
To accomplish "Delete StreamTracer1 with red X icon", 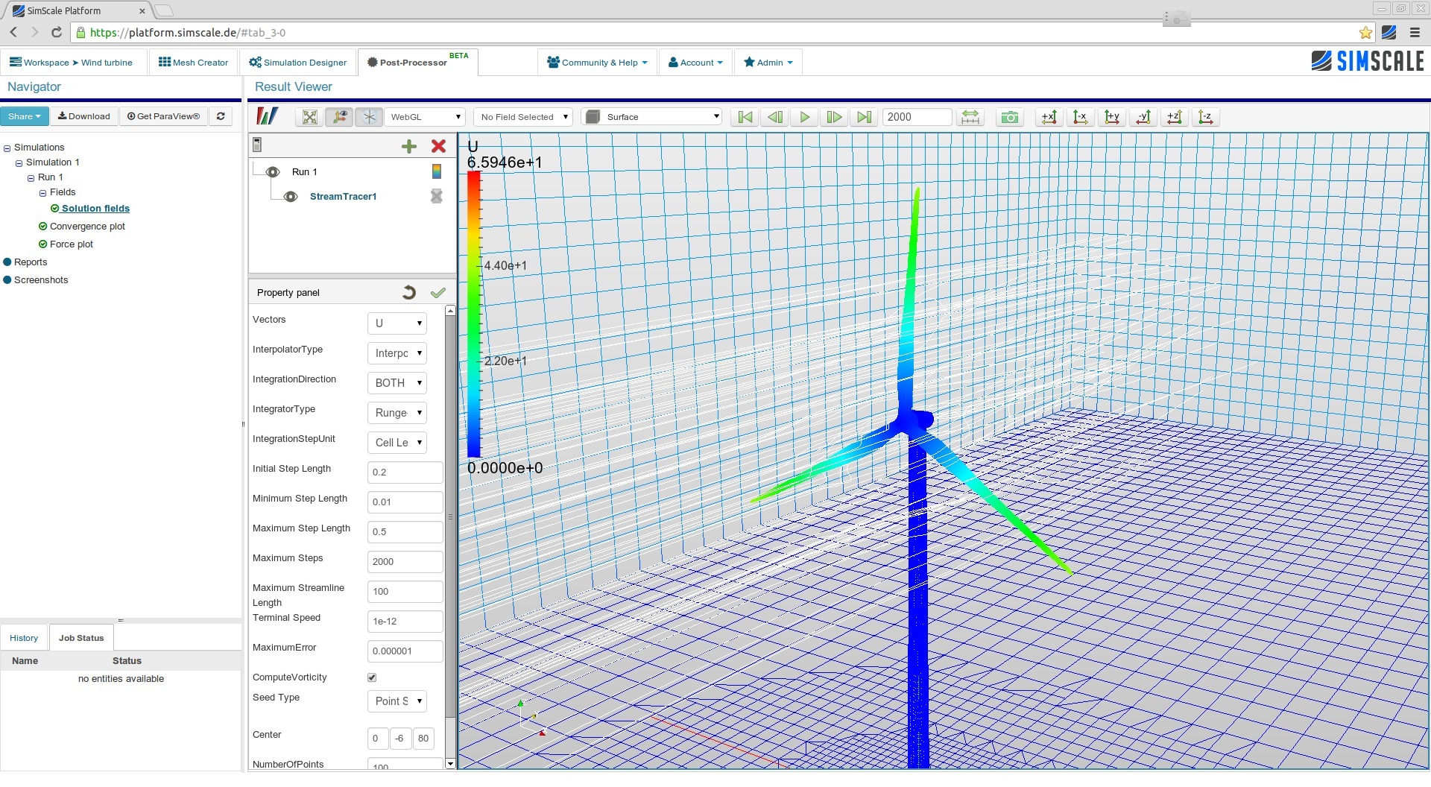I will click(x=438, y=147).
